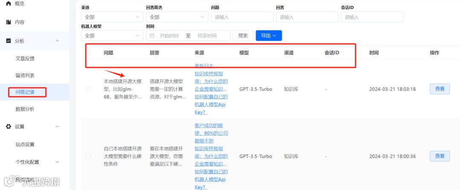
Task: Tick the select-all checkbox in the table header
Action: coord(88,53)
